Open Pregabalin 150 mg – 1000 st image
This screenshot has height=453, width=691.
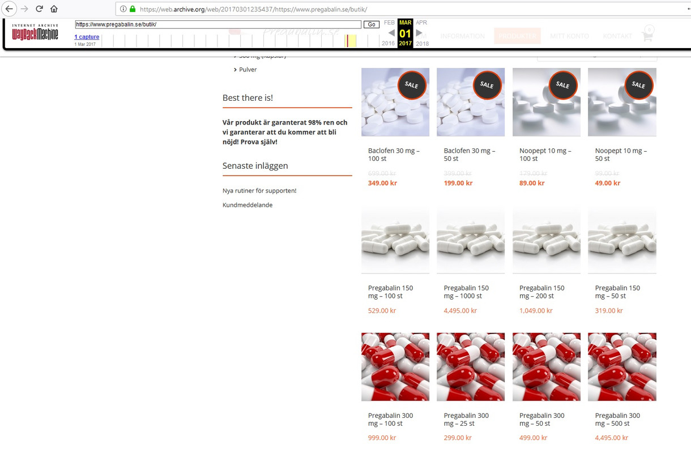coord(471,240)
